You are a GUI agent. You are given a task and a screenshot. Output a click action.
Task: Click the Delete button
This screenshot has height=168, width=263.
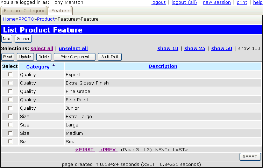[x=44, y=57]
